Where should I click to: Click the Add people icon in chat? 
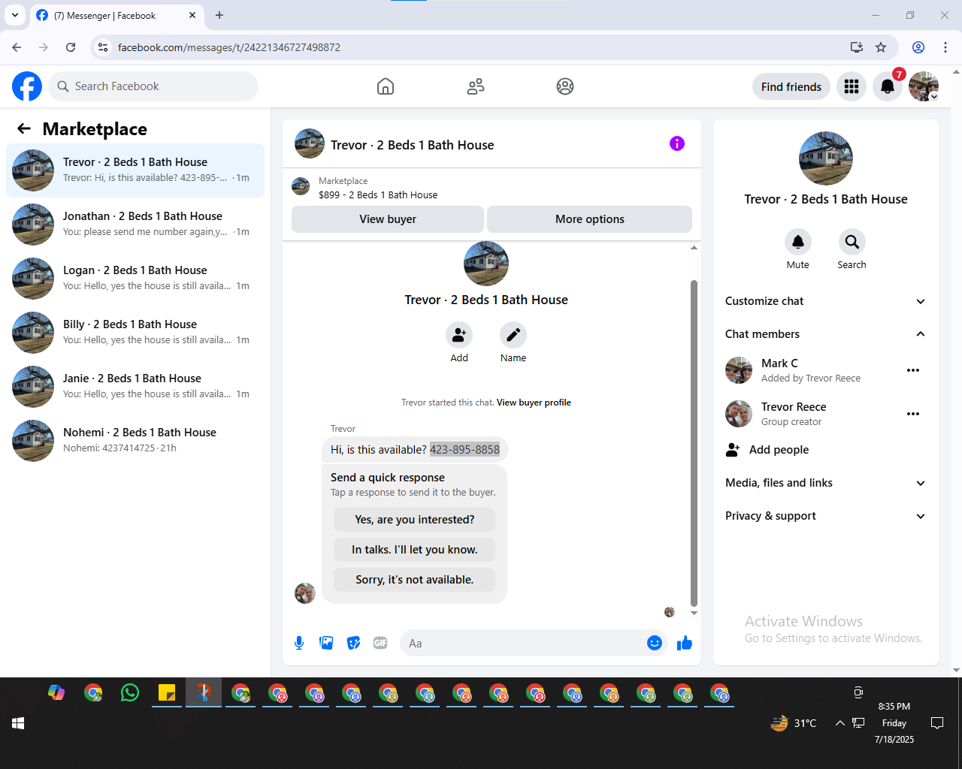[459, 335]
